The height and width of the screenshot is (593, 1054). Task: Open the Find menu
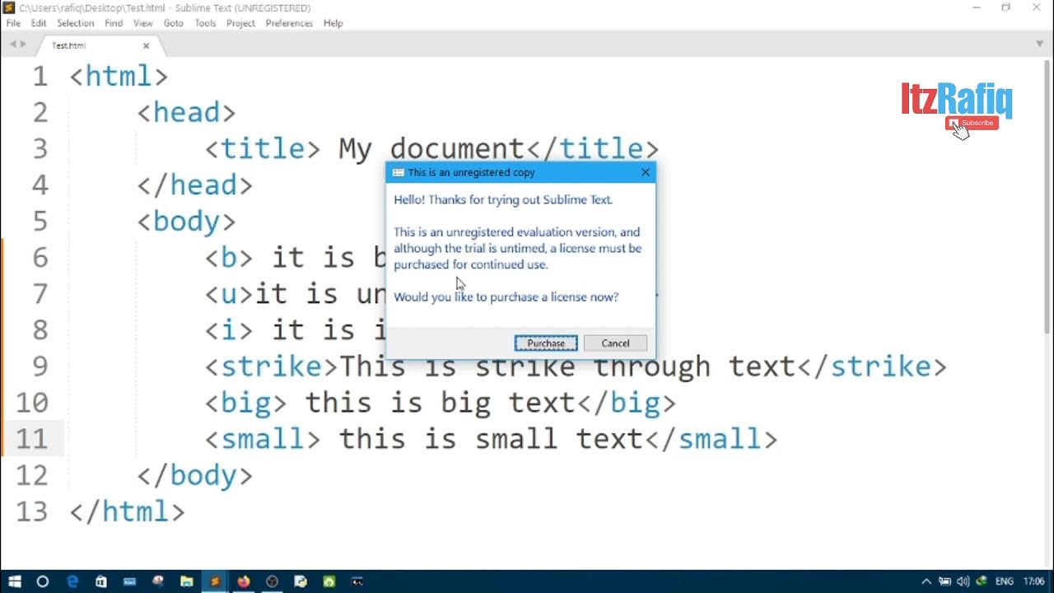click(114, 23)
